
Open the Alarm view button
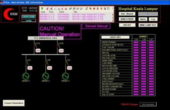pos(143,19)
